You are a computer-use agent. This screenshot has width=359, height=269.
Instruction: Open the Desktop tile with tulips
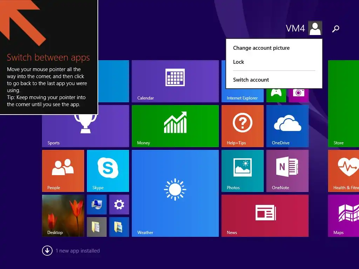coord(63,216)
